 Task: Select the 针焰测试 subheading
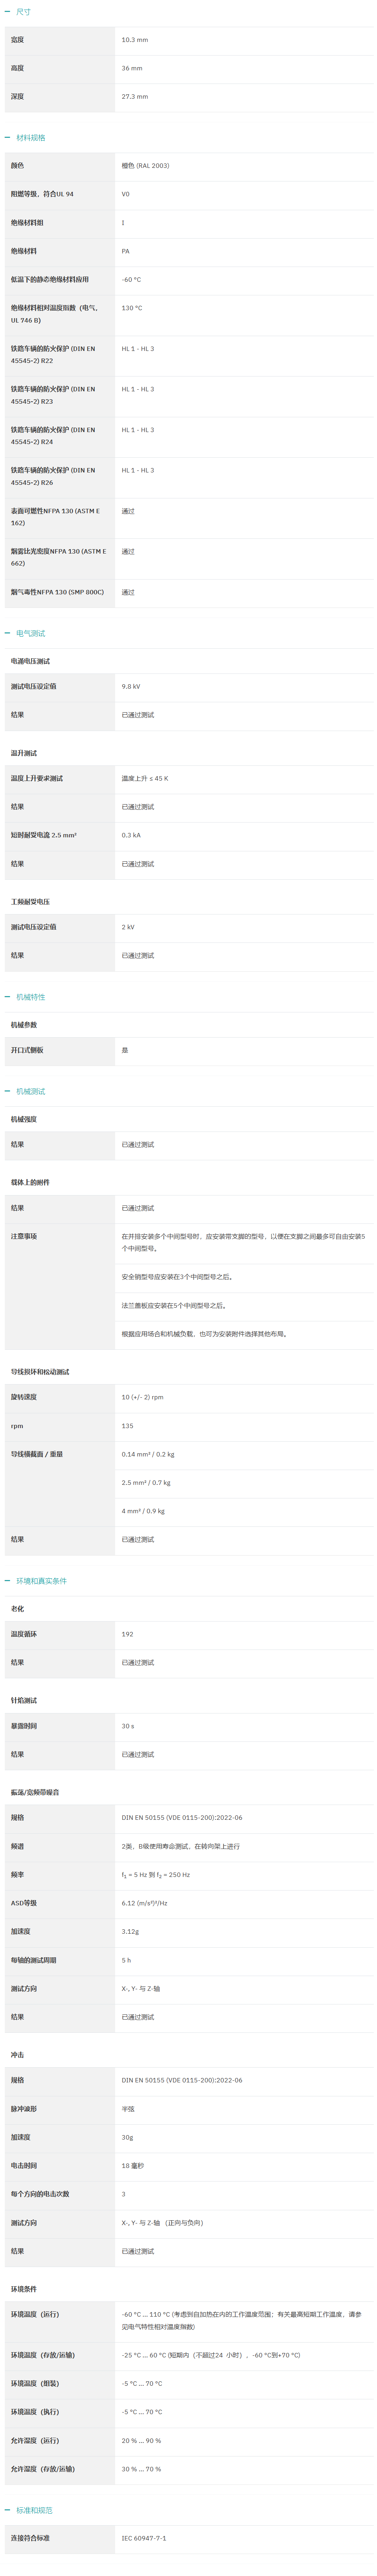(x=24, y=1700)
